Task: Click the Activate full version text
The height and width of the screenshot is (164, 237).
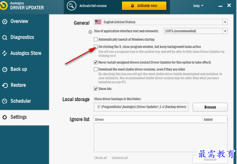Action: pos(93,6)
